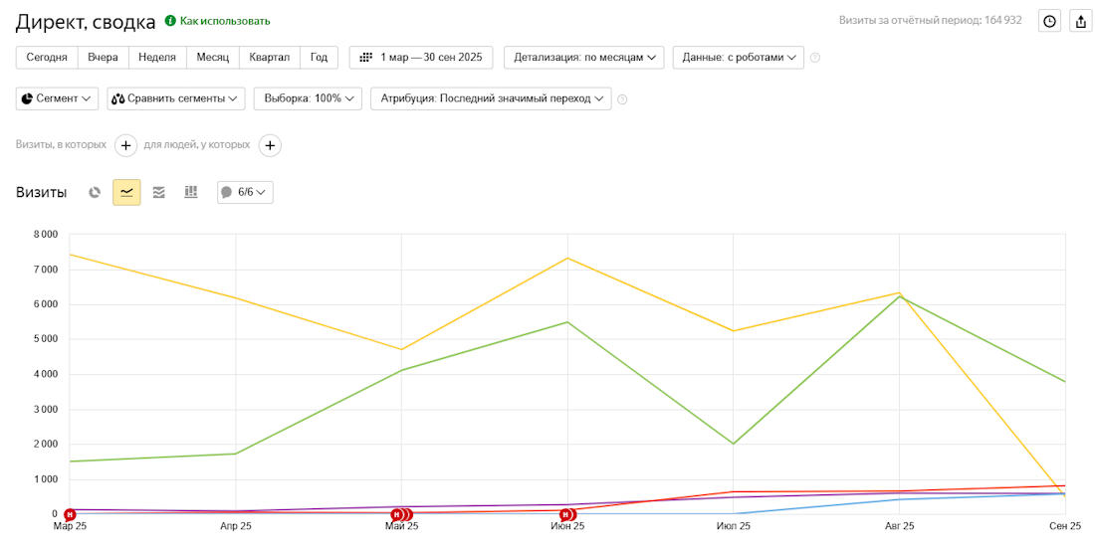
Task: Expand the Выборка: 100% dropdown
Action: coord(308,98)
